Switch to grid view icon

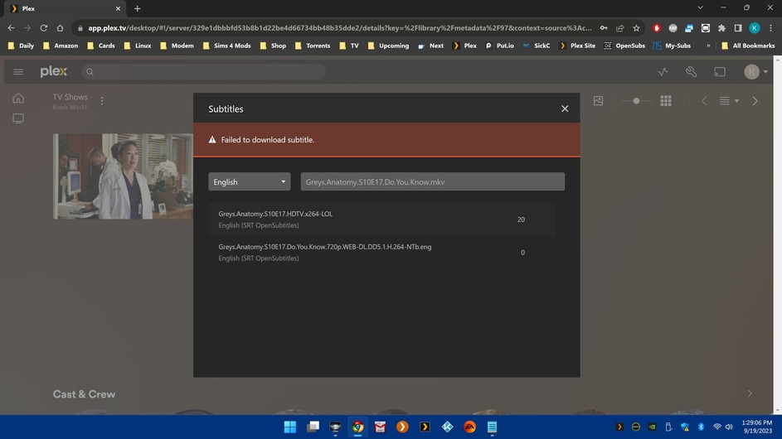[666, 101]
